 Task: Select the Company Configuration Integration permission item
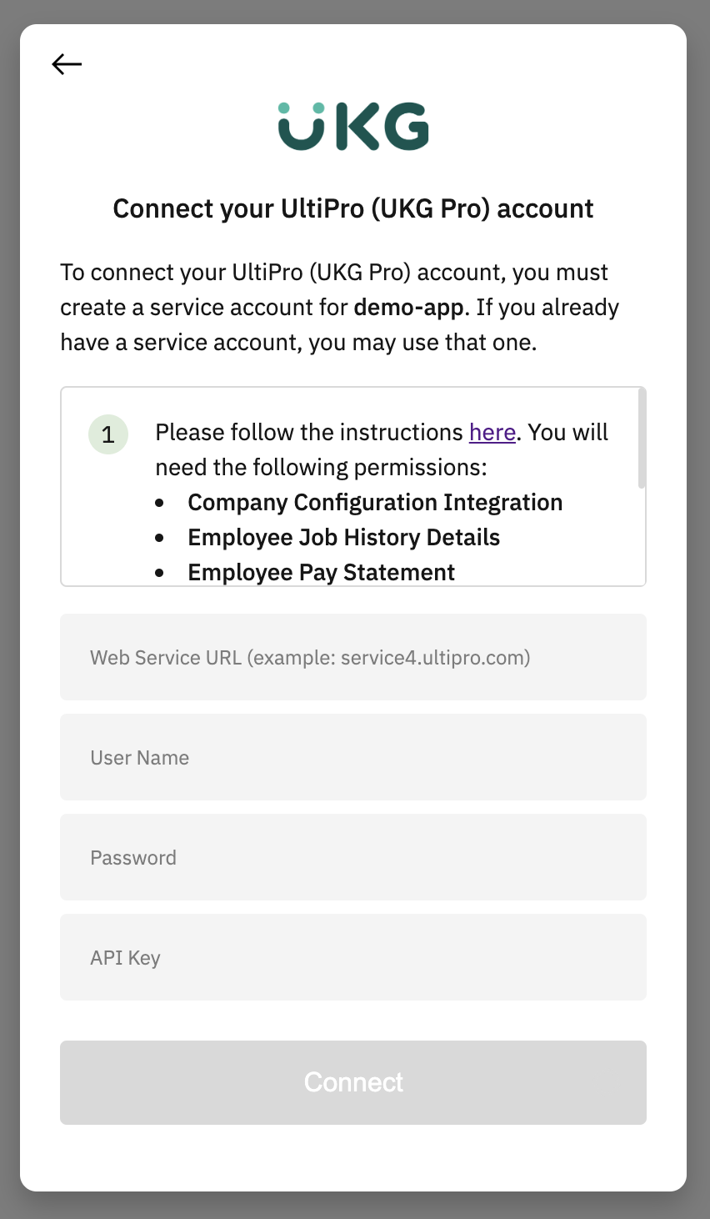pos(375,502)
